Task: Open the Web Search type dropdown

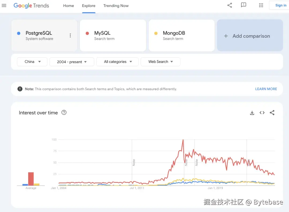Action: (x=160, y=62)
